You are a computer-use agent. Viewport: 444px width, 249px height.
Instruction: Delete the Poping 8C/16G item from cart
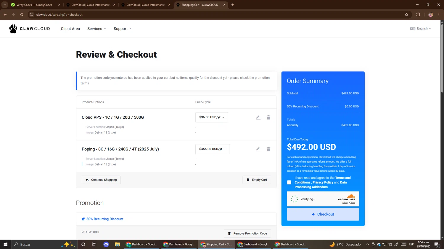268,149
